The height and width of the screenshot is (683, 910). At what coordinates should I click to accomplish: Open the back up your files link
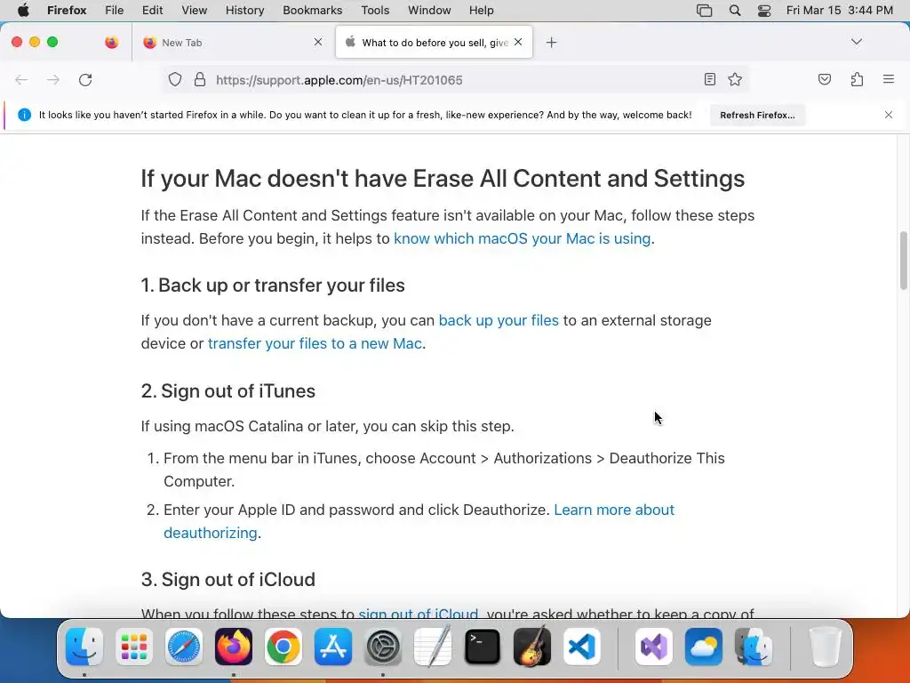tap(499, 320)
